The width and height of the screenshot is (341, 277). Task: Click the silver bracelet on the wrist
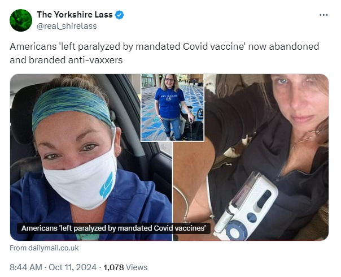183,202
